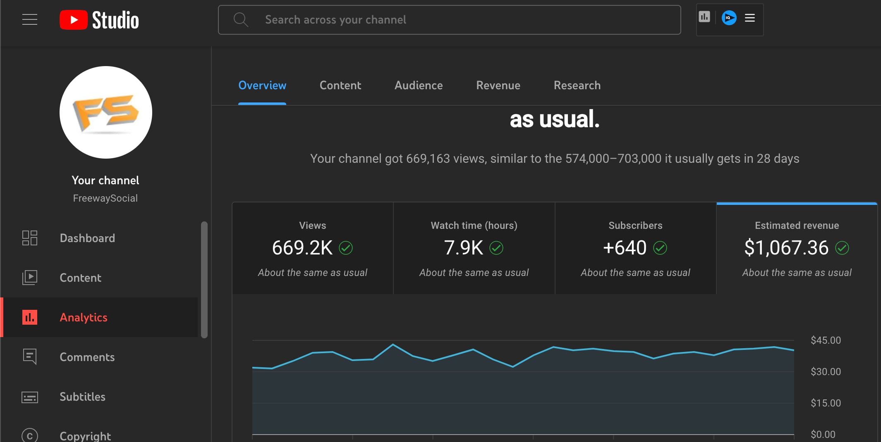This screenshot has height=442, width=881.
Task: Open the extension menu lines icon
Action: tap(750, 18)
